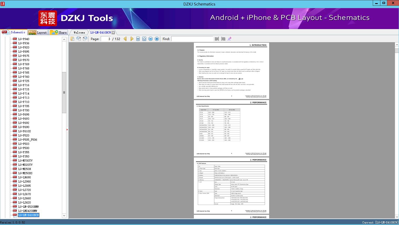
Task: Click the collapse sidebar red arrow
Action: coord(67,130)
